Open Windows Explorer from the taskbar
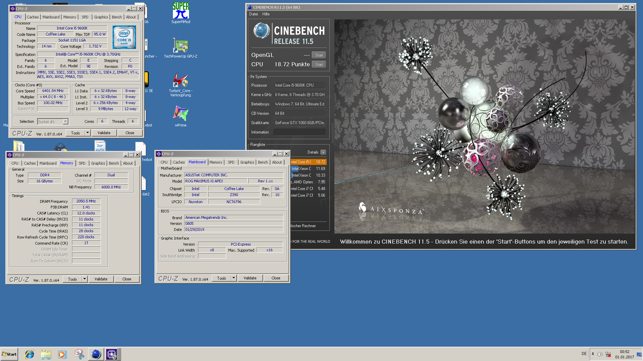 (x=46, y=354)
